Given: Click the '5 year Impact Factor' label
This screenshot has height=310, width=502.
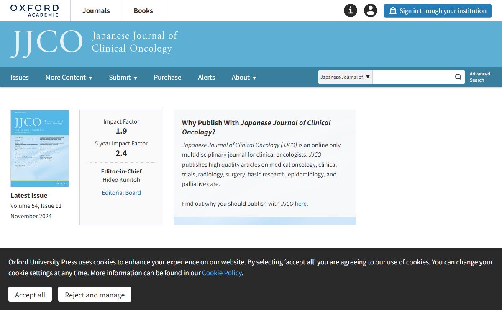Looking at the screenshot, I should 121,143.
